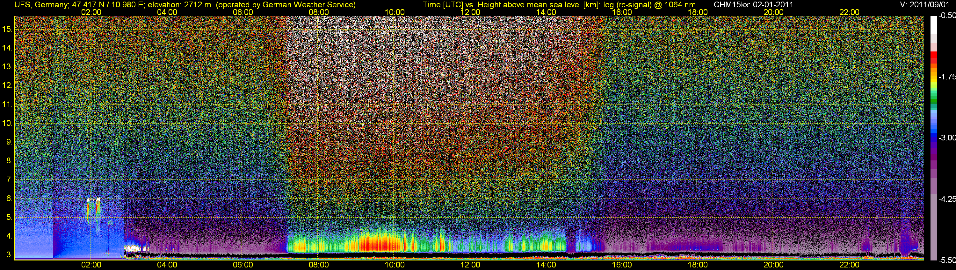The width and height of the screenshot is (956, 270).
Task: Click the station title 'UFS, Germany; 47.417 N / 10.980 E'
Action: tap(79, 5)
